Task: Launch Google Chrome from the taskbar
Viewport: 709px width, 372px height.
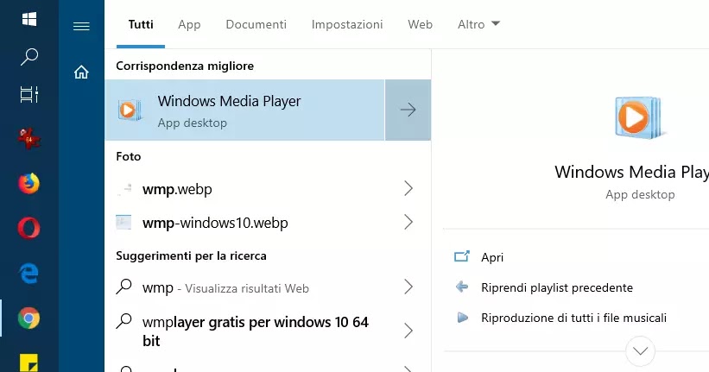Action: [29, 318]
